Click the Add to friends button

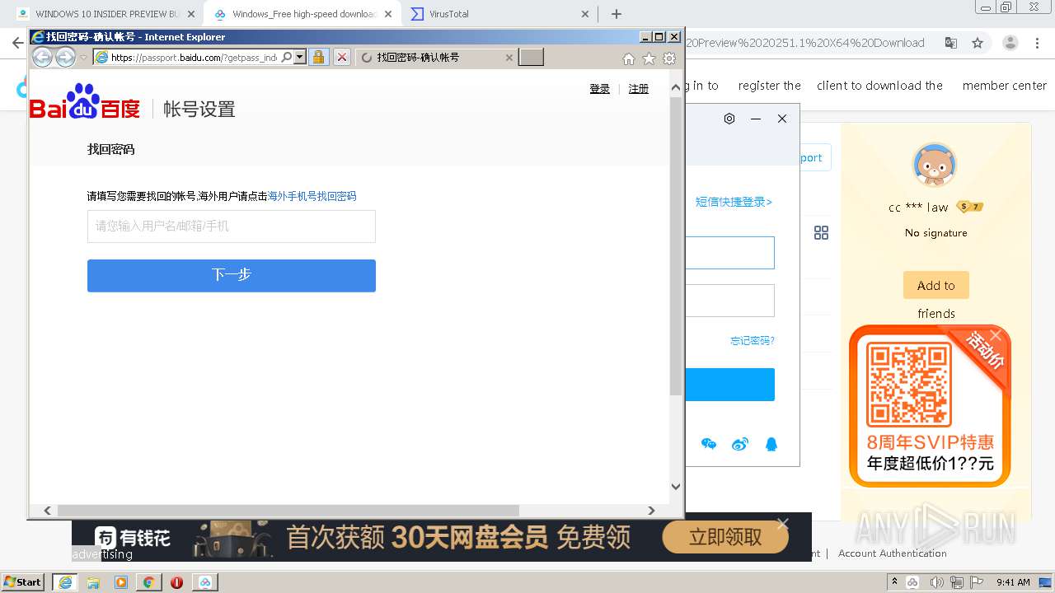935,286
